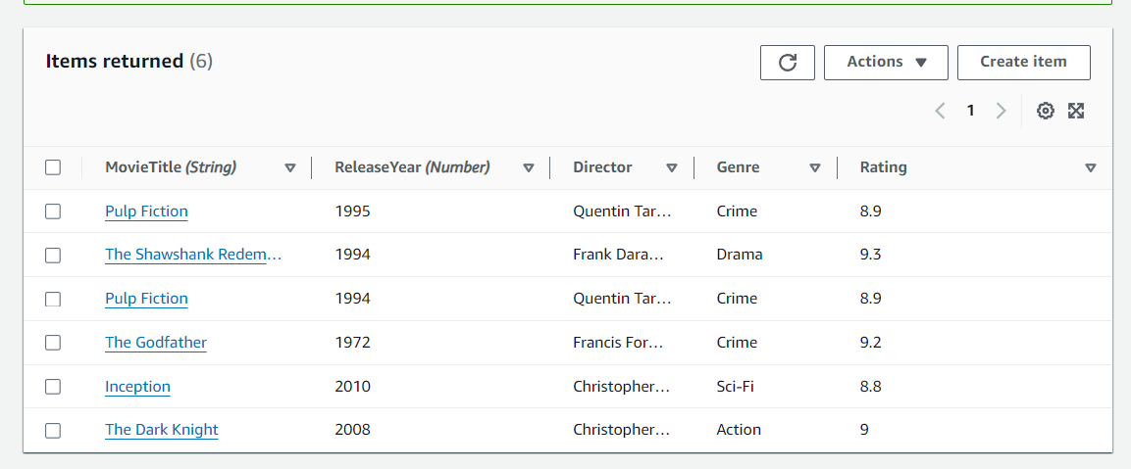Toggle the select-all checkbox in the header

(x=53, y=167)
